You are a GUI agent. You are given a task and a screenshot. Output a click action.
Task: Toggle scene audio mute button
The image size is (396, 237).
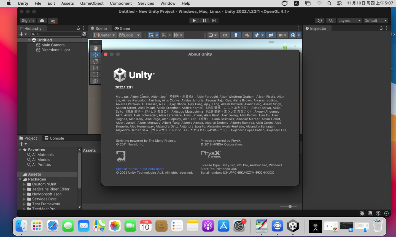(247, 35)
